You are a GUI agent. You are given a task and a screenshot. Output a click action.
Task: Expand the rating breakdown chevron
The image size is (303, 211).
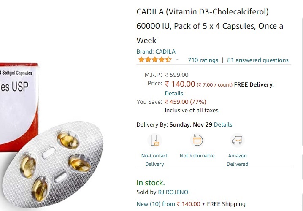(177, 60)
